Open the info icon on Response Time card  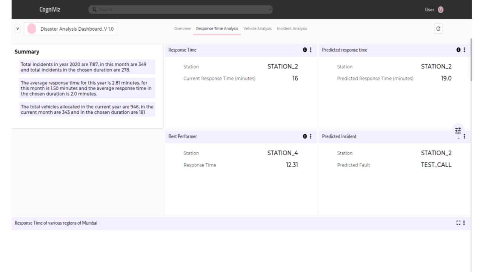coord(305,50)
